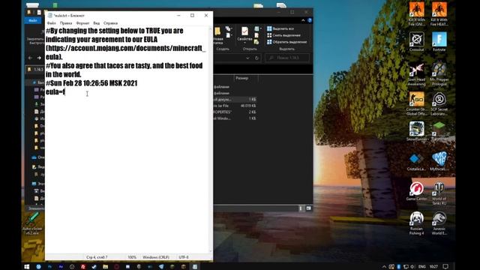Image resolution: width=480 pixels, height=270 pixels.
Task: Expand the Свойства dropdown arrow
Action: 244,43
